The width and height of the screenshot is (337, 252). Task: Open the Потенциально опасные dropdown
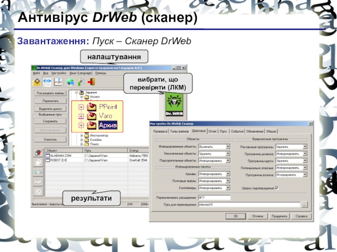(305, 168)
